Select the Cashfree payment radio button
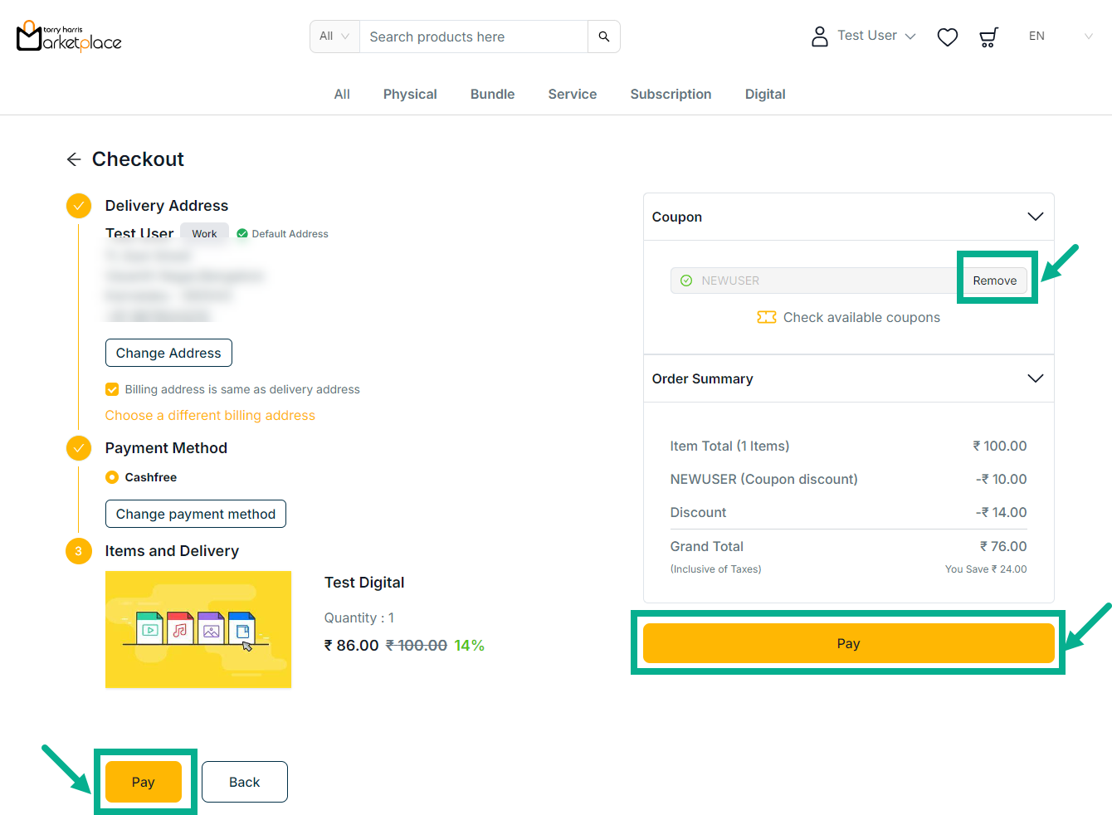The height and width of the screenshot is (815, 1112). (x=112, y=477)
